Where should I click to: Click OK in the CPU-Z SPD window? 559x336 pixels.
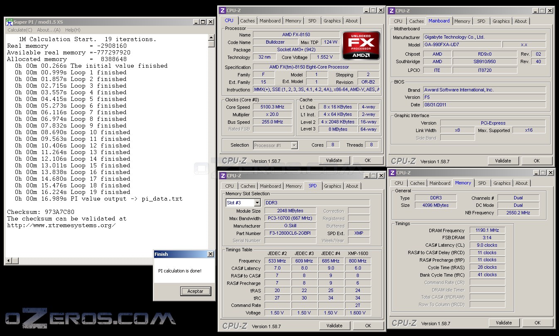pyautogui.click(x=368, y=326)
